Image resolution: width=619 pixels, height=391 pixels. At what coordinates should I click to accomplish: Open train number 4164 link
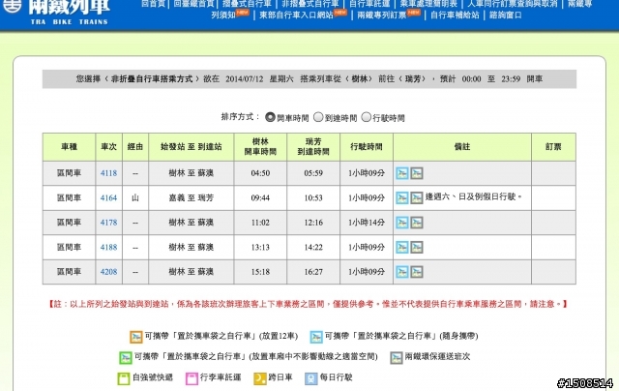108,197
